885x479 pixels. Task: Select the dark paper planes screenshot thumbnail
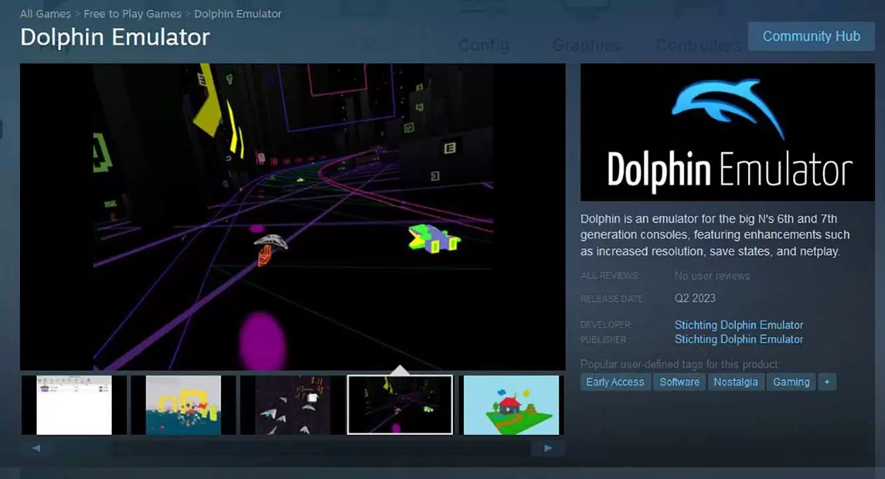click(x=292, y=405)
